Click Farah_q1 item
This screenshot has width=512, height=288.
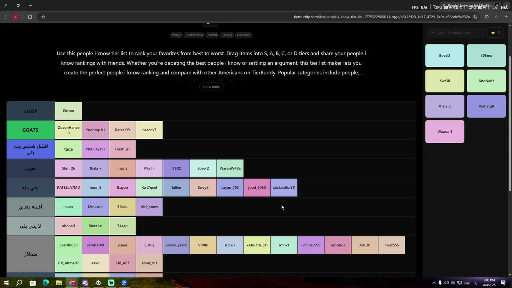coord(122,149)
